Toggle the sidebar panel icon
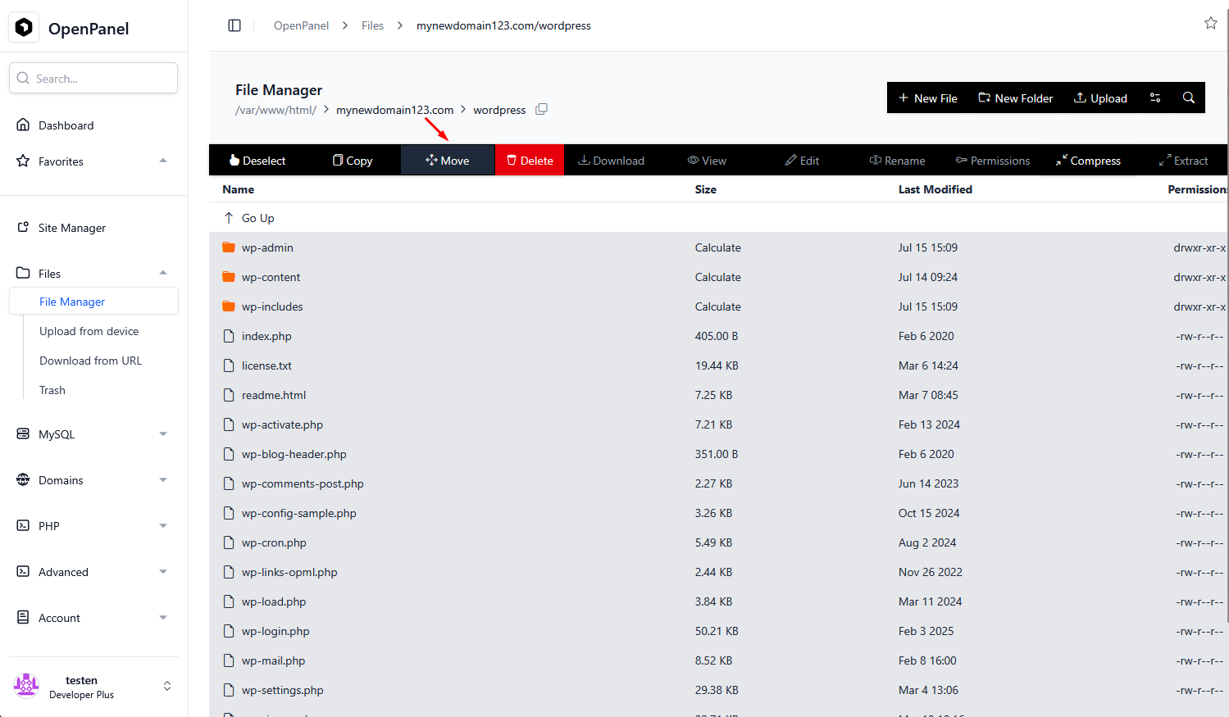The width and height of the screenshot is (1229, 717). [234, 25]
